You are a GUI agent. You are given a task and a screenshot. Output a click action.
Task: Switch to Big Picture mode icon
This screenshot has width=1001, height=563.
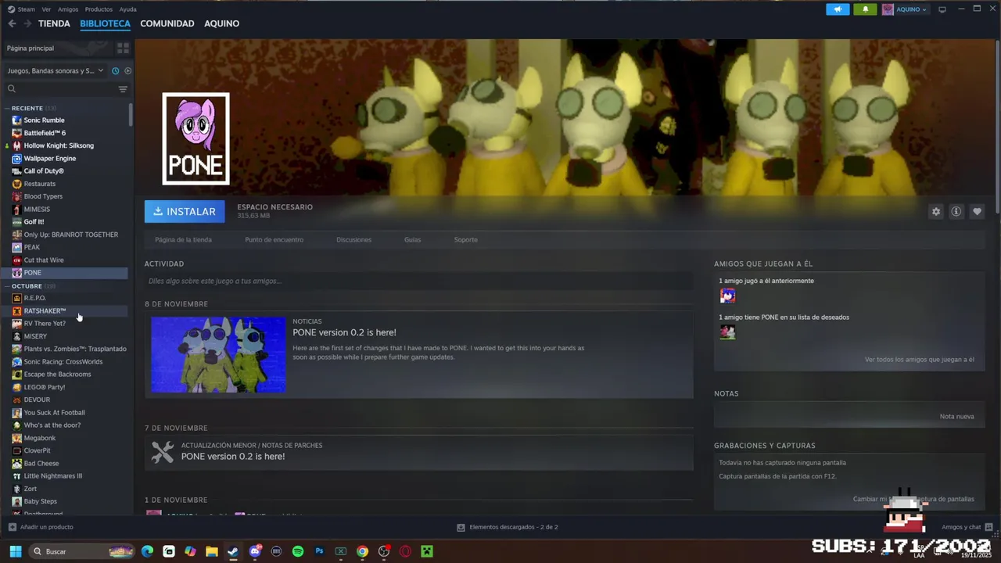click(942, 9)
